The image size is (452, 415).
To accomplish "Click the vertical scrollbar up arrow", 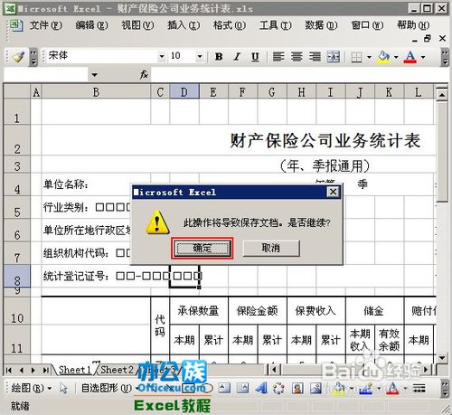I will (x=442, y=95).
